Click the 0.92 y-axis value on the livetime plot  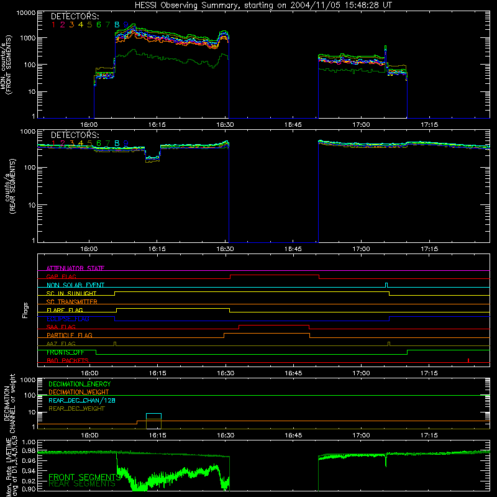(x=29, y=481)
